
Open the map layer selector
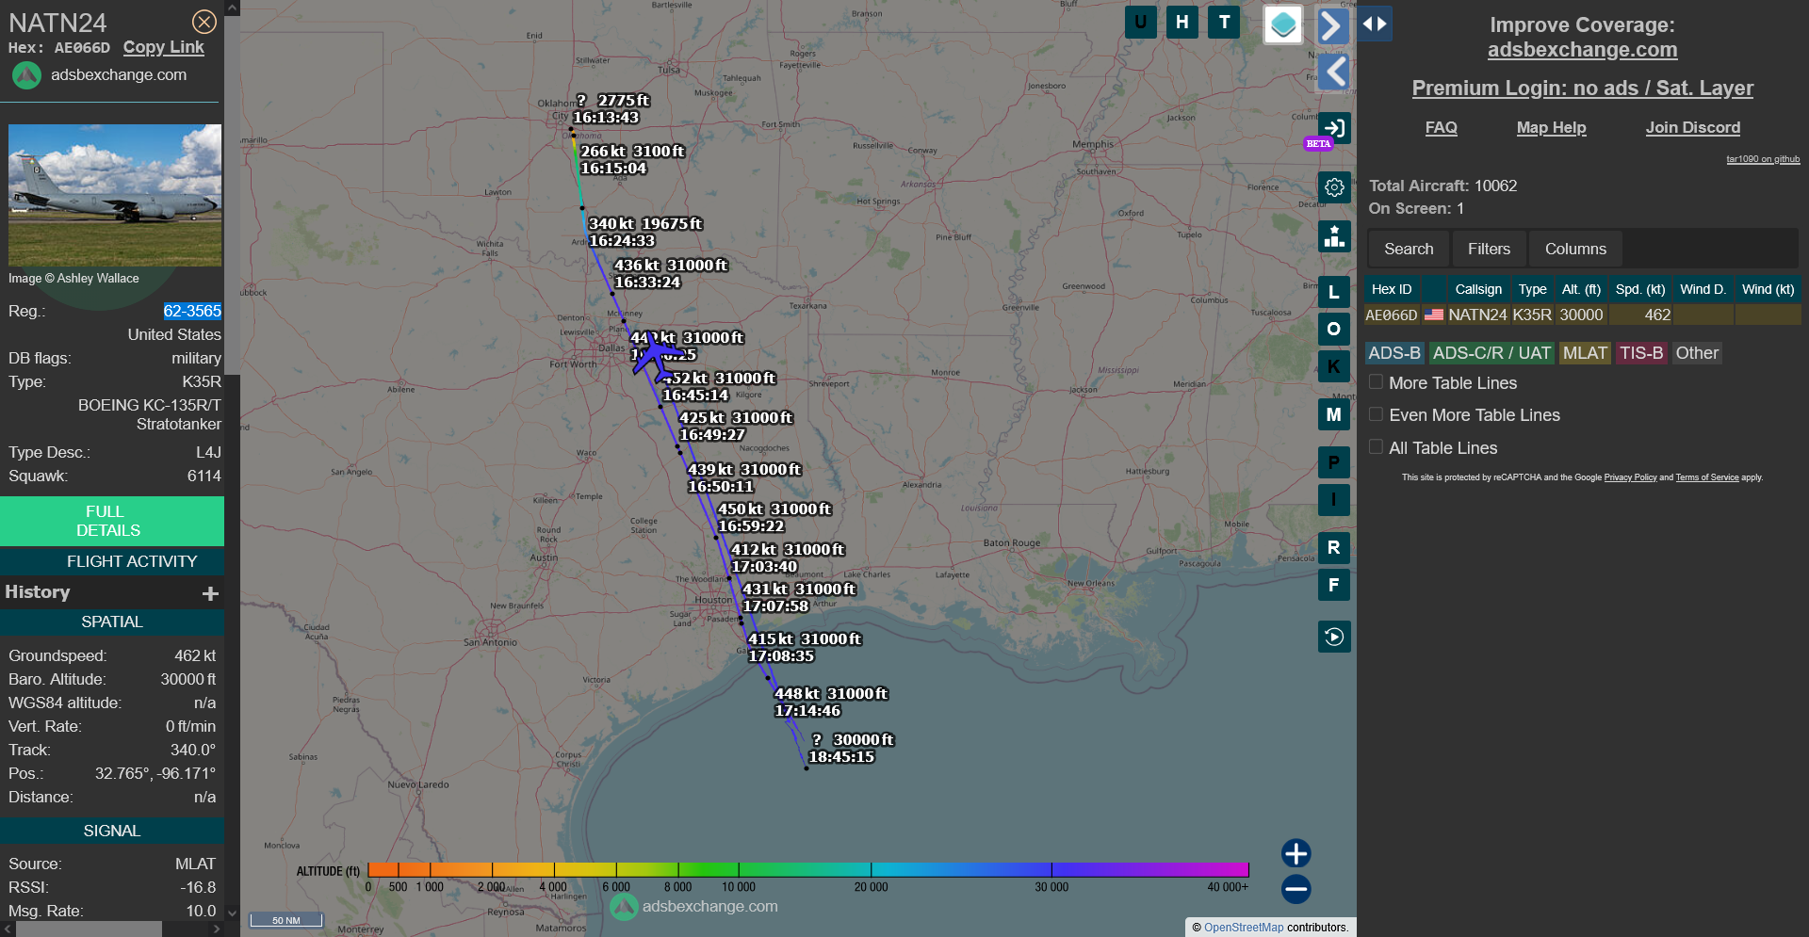tap(1282, 24)
